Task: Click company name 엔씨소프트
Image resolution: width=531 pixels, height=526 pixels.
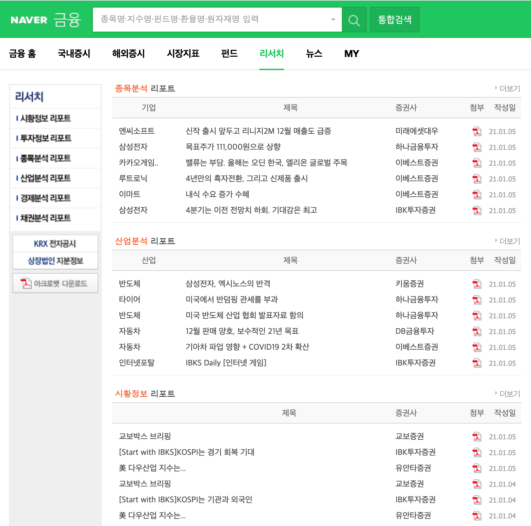Action: [x=137, y=131]
